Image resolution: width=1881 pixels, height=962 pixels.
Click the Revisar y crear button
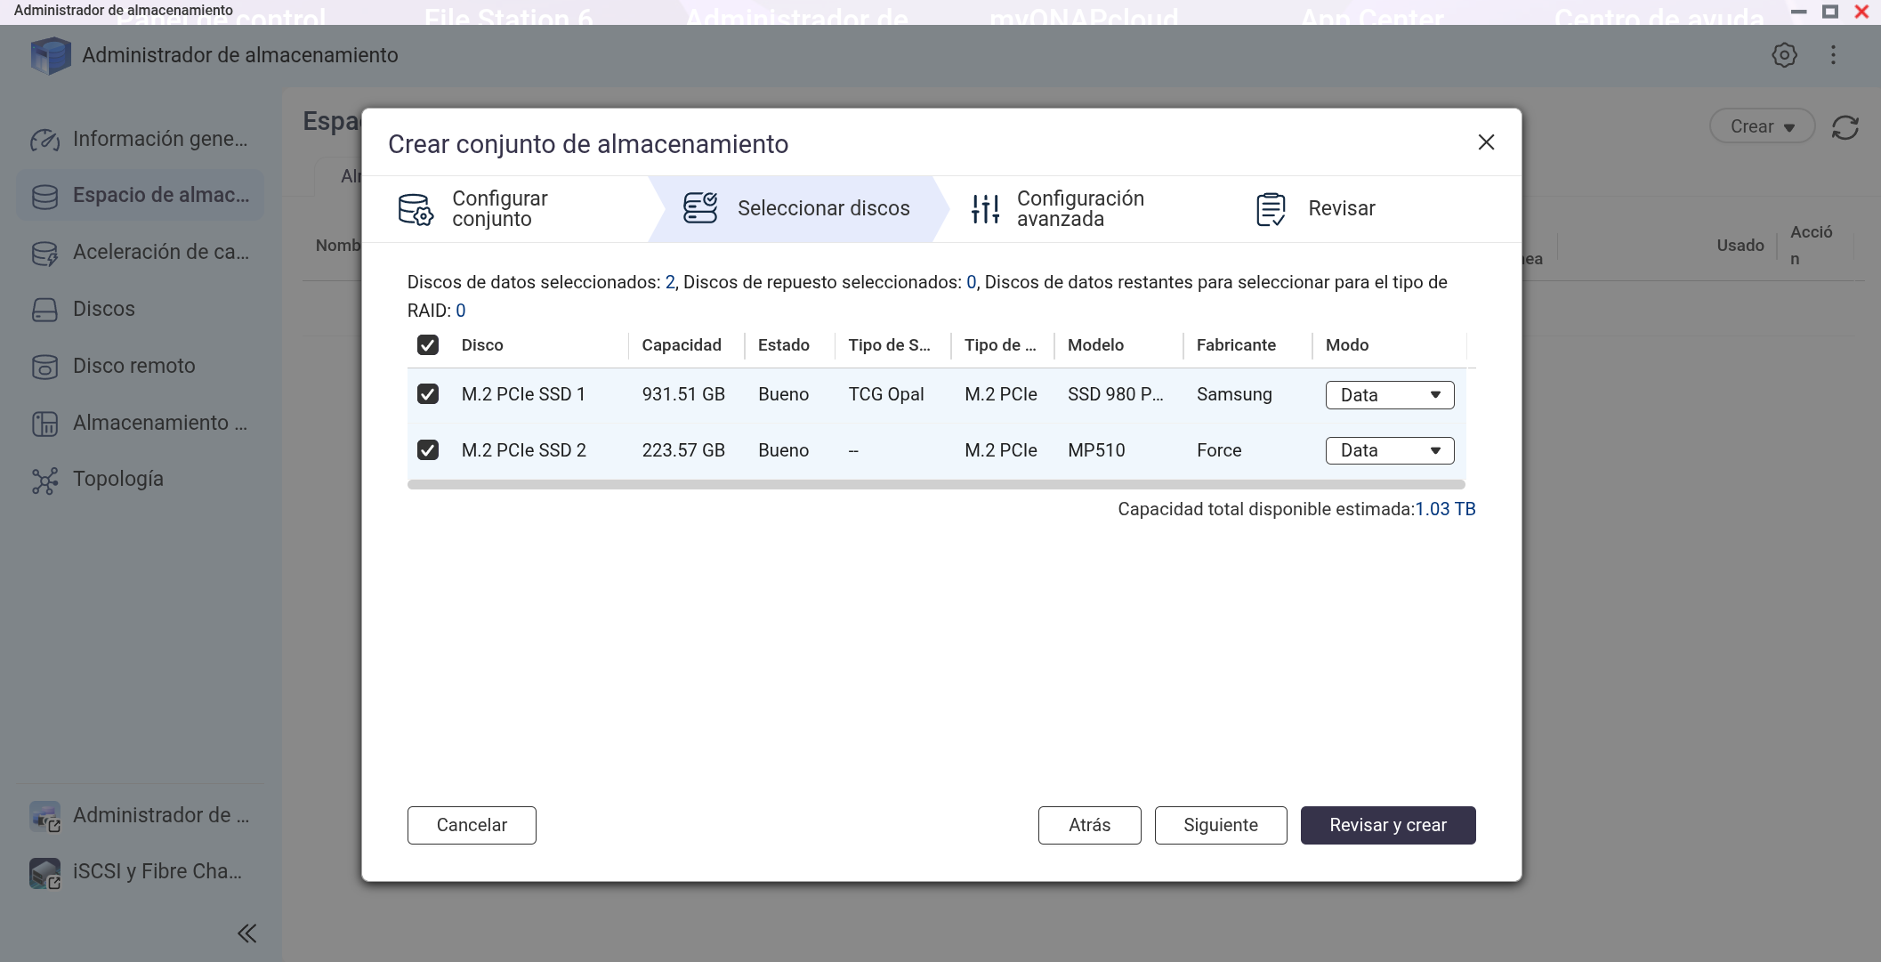tap(1387, 825)
